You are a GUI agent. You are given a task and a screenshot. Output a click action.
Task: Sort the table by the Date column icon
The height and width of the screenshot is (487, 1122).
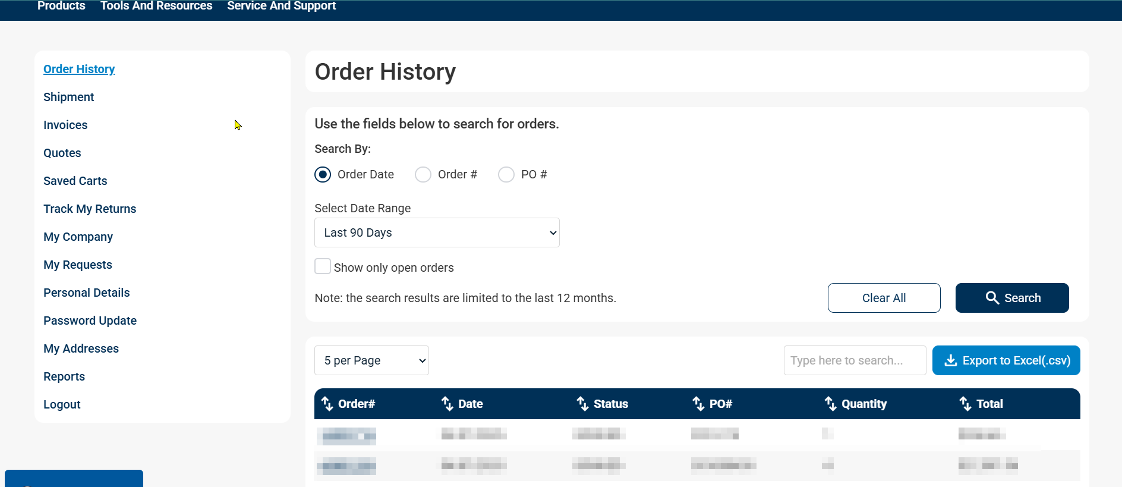tap(447, 404)
